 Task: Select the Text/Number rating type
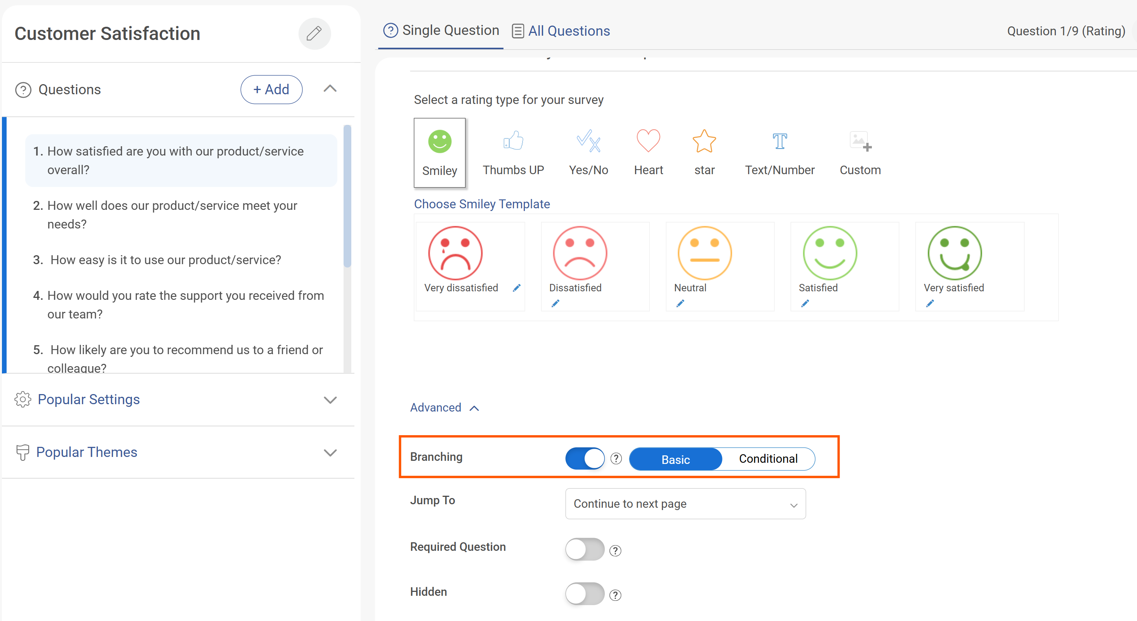779,152
